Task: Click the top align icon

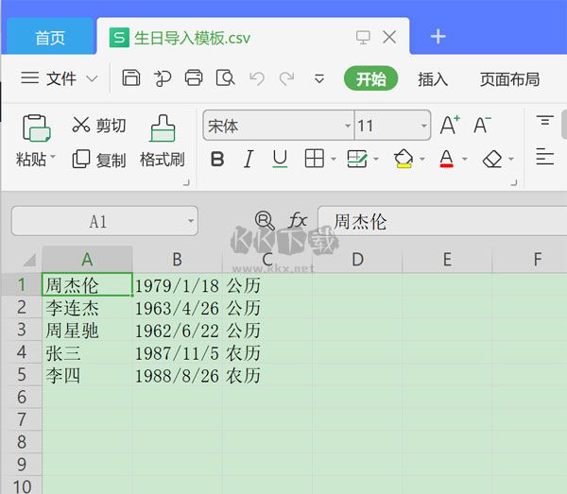Action: click(545, 120)
